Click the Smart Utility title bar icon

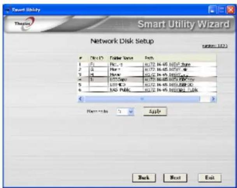click(x=7, y=10)
